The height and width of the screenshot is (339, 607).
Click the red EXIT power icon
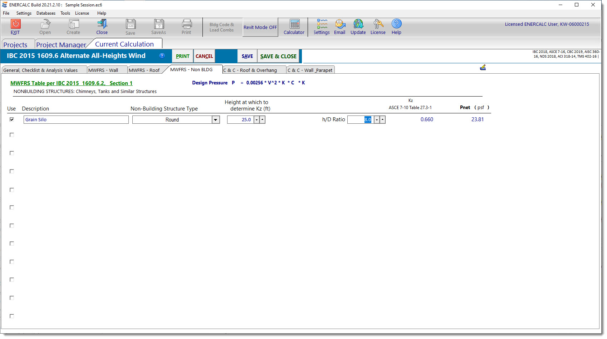(x=15, y=24)
